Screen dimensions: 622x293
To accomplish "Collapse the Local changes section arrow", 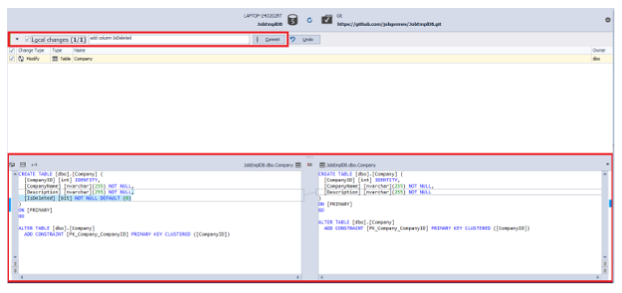I will [17, 39].
